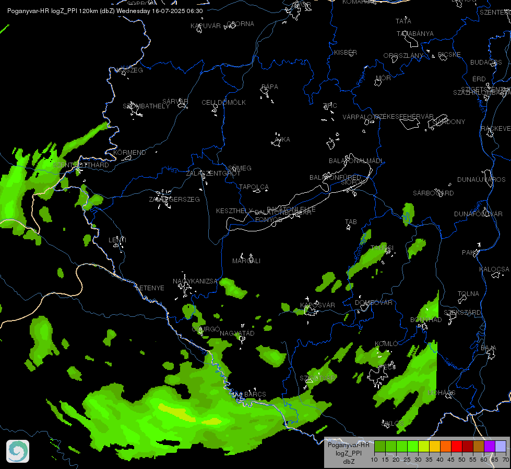Screen dimensions: 511x469
Task: Select the CSURGÓ city label
Action: pos(206,329)
